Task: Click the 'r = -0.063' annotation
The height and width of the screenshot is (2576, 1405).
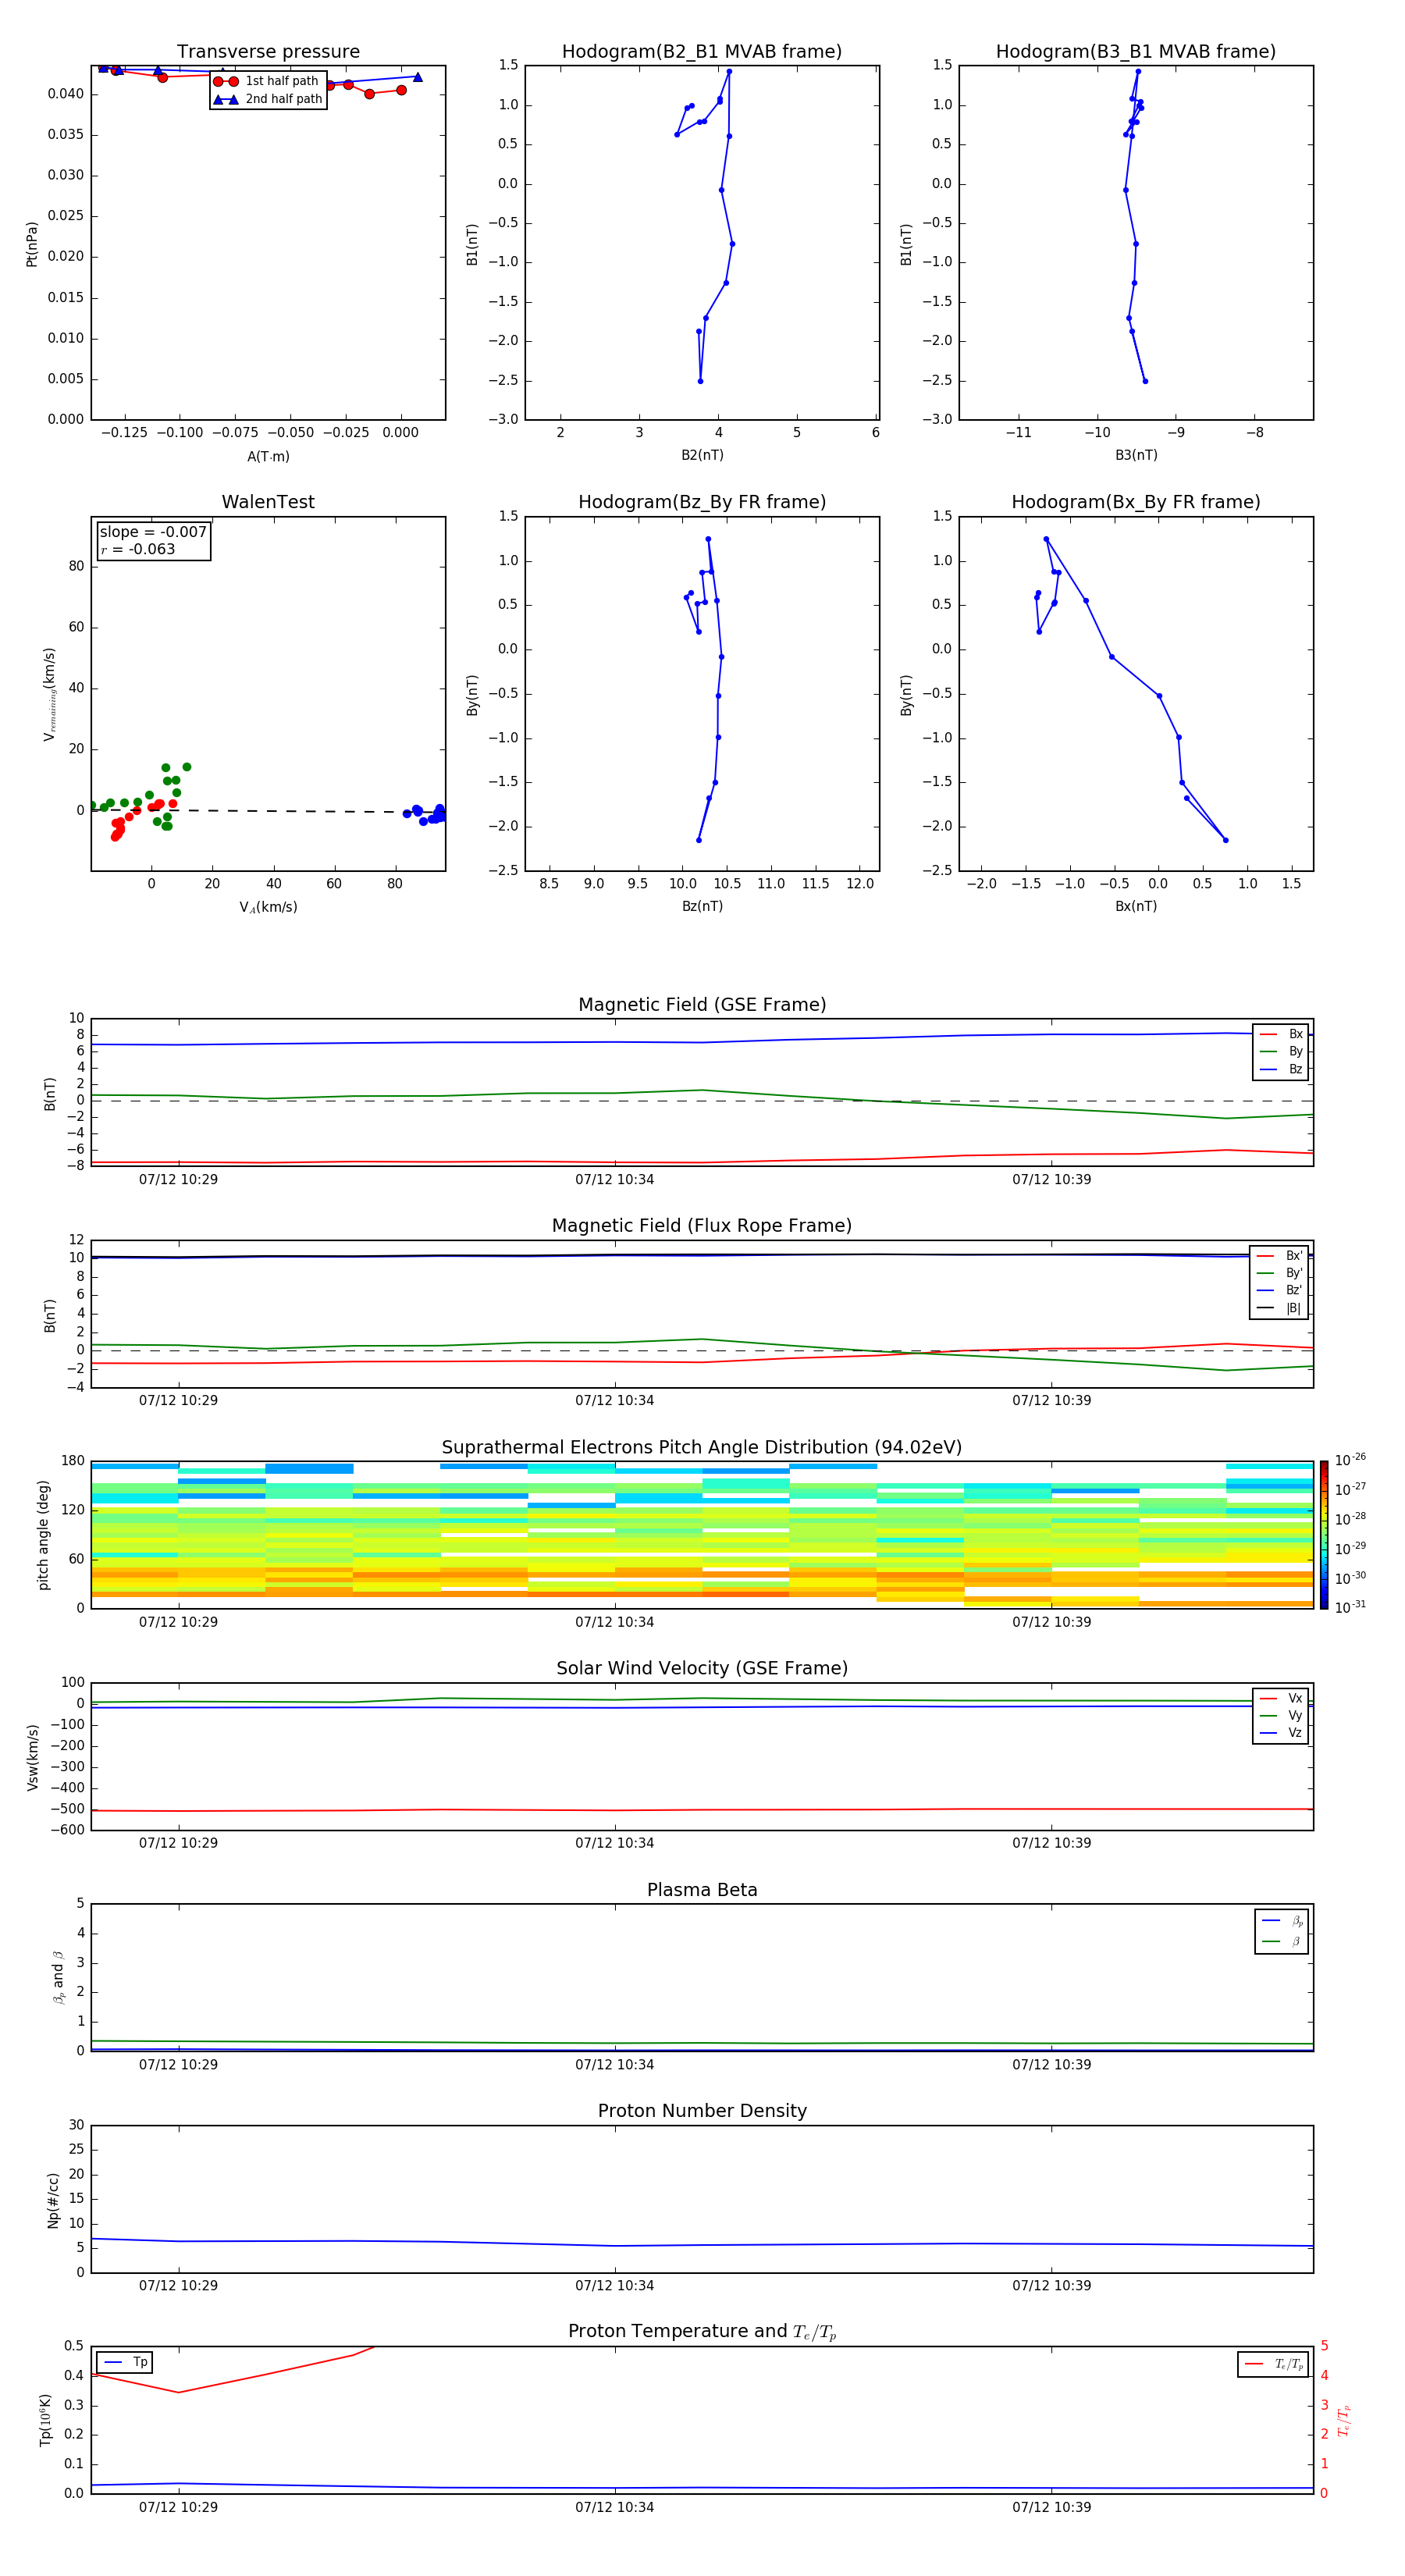Action: coord(138,549)
